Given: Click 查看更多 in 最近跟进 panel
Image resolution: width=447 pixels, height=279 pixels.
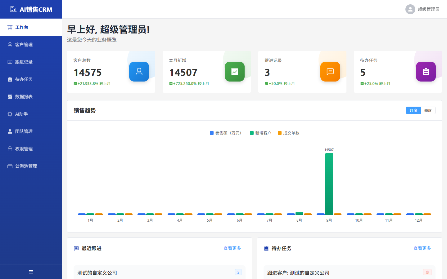Looking at the screenshot, I should coord(232,248).
